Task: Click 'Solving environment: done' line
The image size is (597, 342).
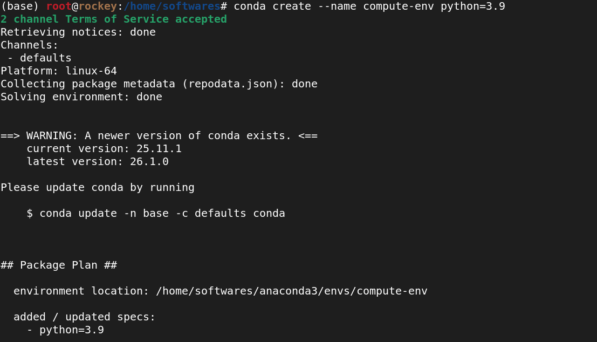Action: click(x=81, y=97)
